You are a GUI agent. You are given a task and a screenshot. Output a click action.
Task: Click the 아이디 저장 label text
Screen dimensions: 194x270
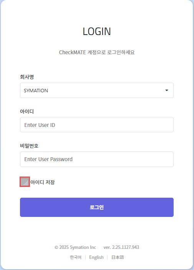43,182
